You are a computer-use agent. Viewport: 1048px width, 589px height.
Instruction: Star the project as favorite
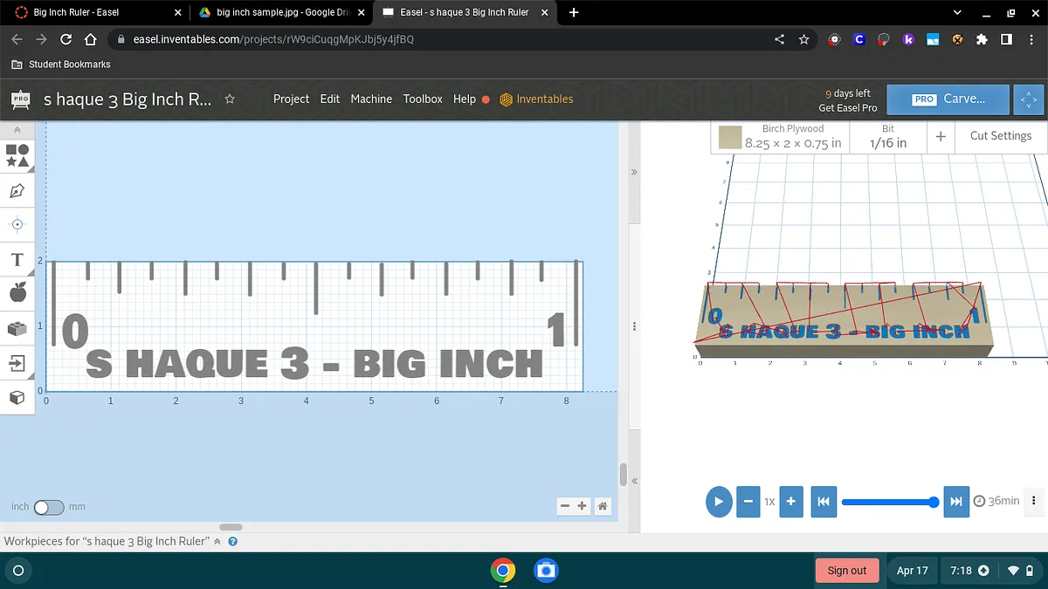[230, 99]
